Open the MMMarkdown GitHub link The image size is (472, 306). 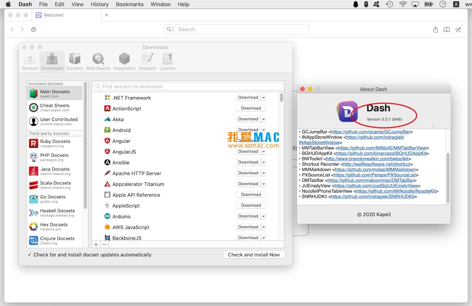tap(375, 170)
